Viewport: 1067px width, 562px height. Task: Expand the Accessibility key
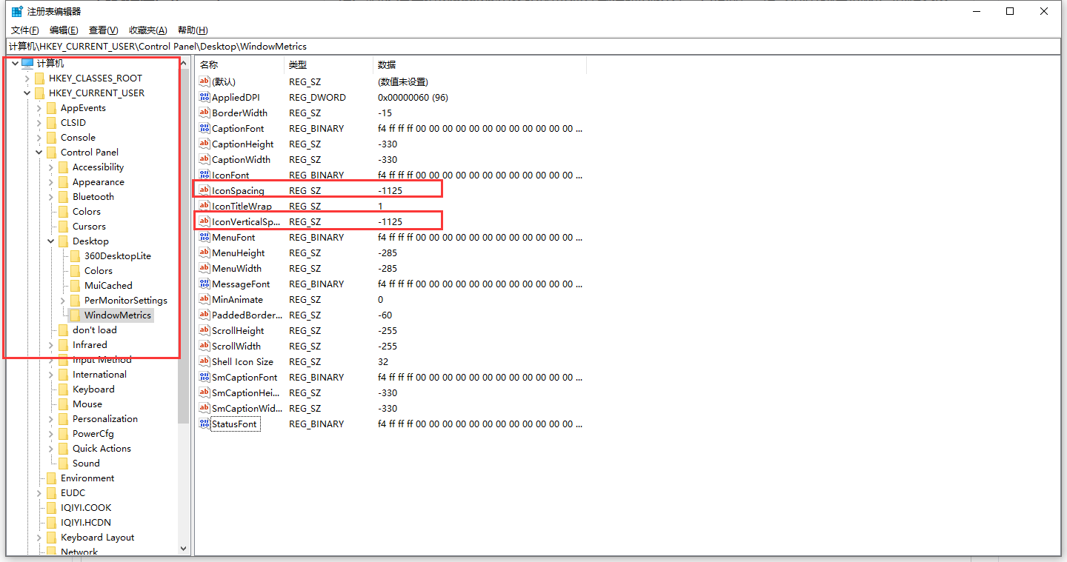(51, 167)
